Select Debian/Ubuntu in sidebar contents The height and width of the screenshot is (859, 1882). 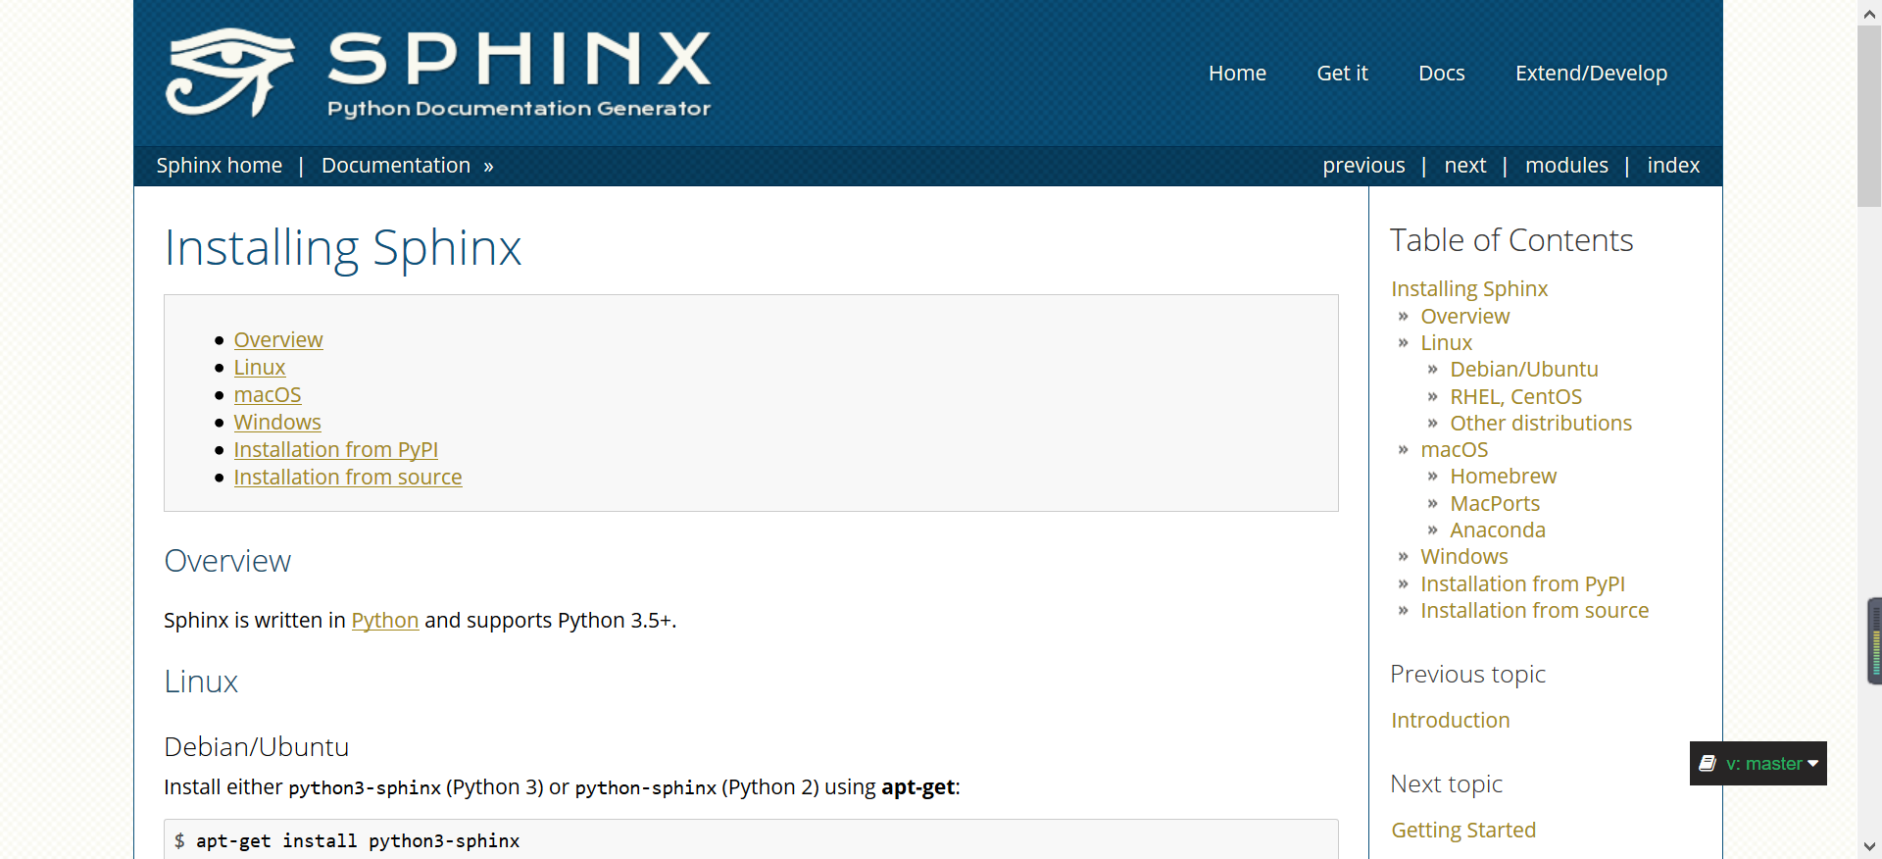[x=1524, y=370]
